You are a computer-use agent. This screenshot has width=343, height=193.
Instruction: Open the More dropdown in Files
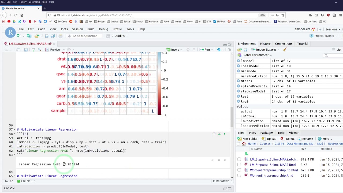325,139
